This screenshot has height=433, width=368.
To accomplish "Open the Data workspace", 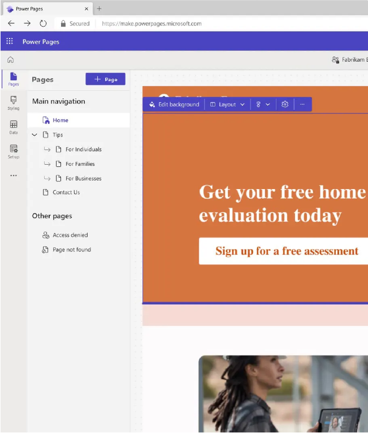I will coord(14,127).
